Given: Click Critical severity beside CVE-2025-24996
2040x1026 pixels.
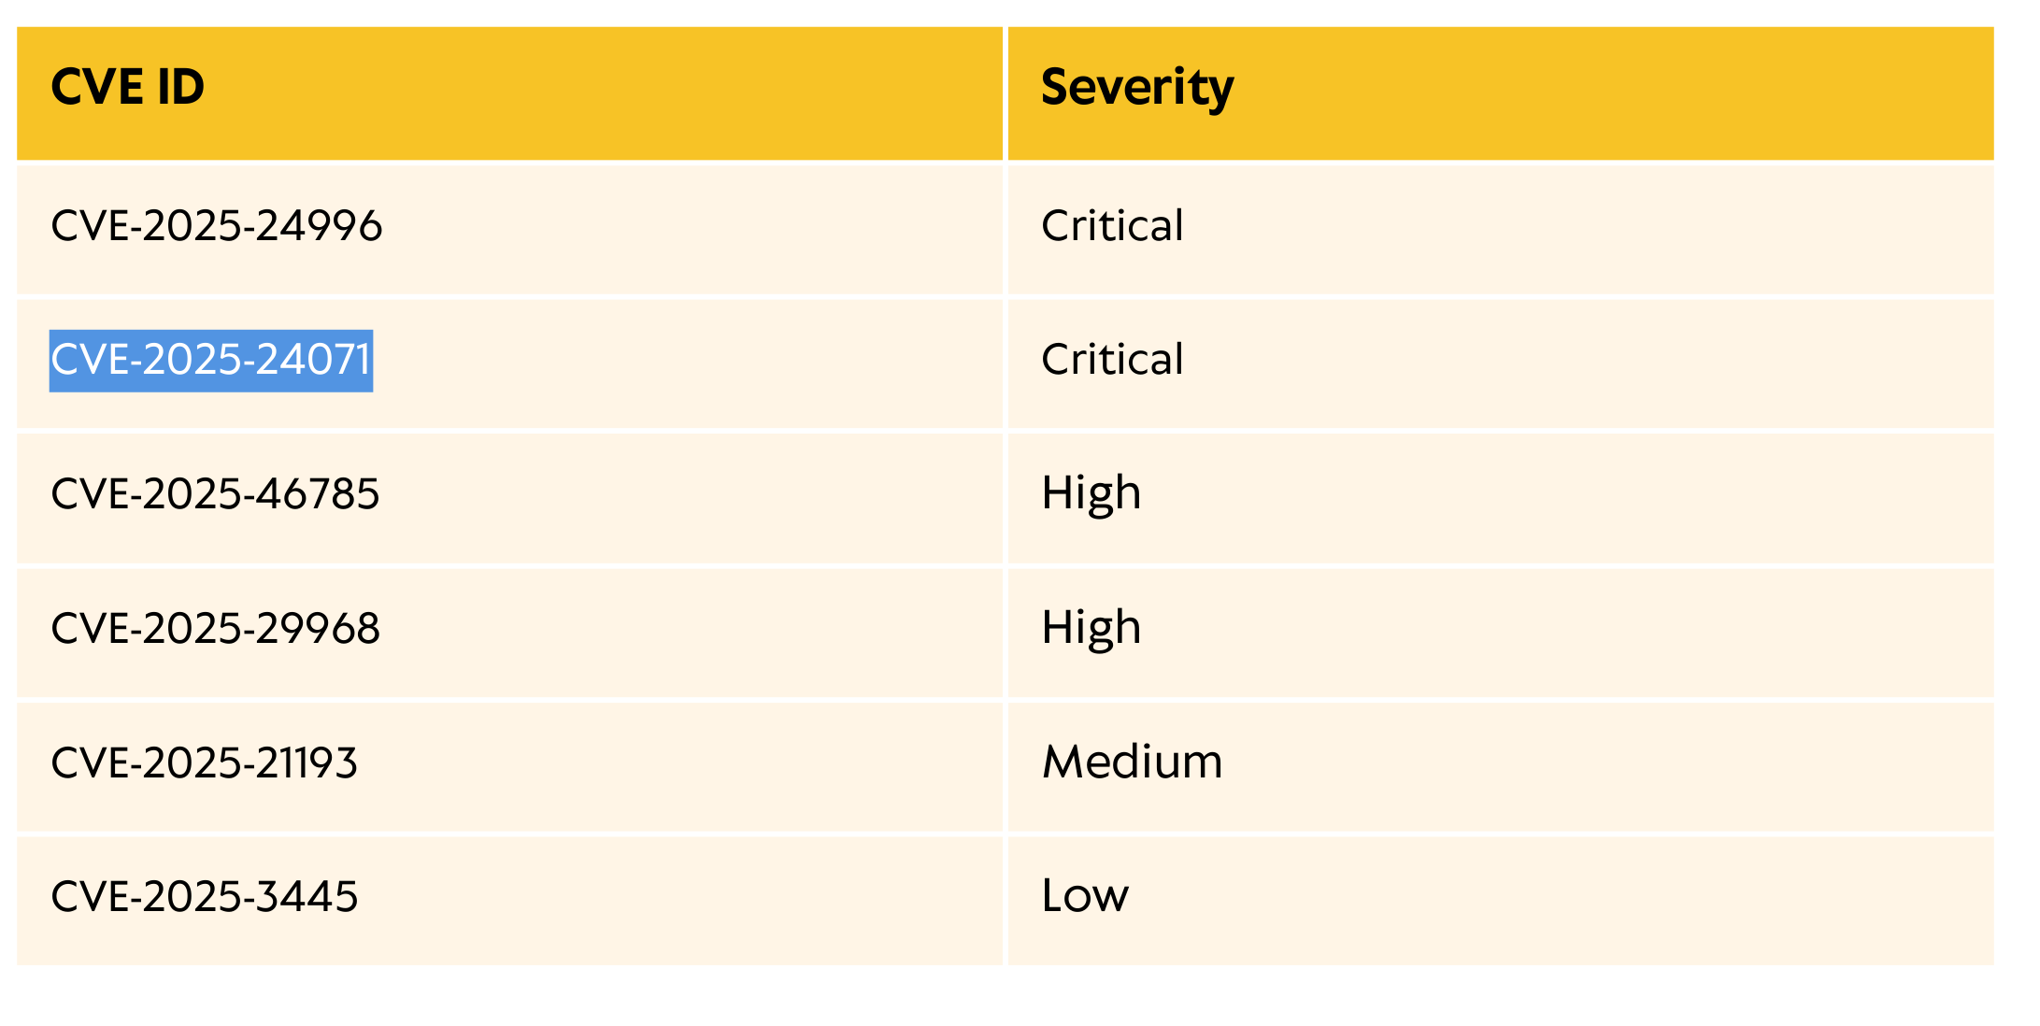Looking at the screenshot, I should point(1112,226).
